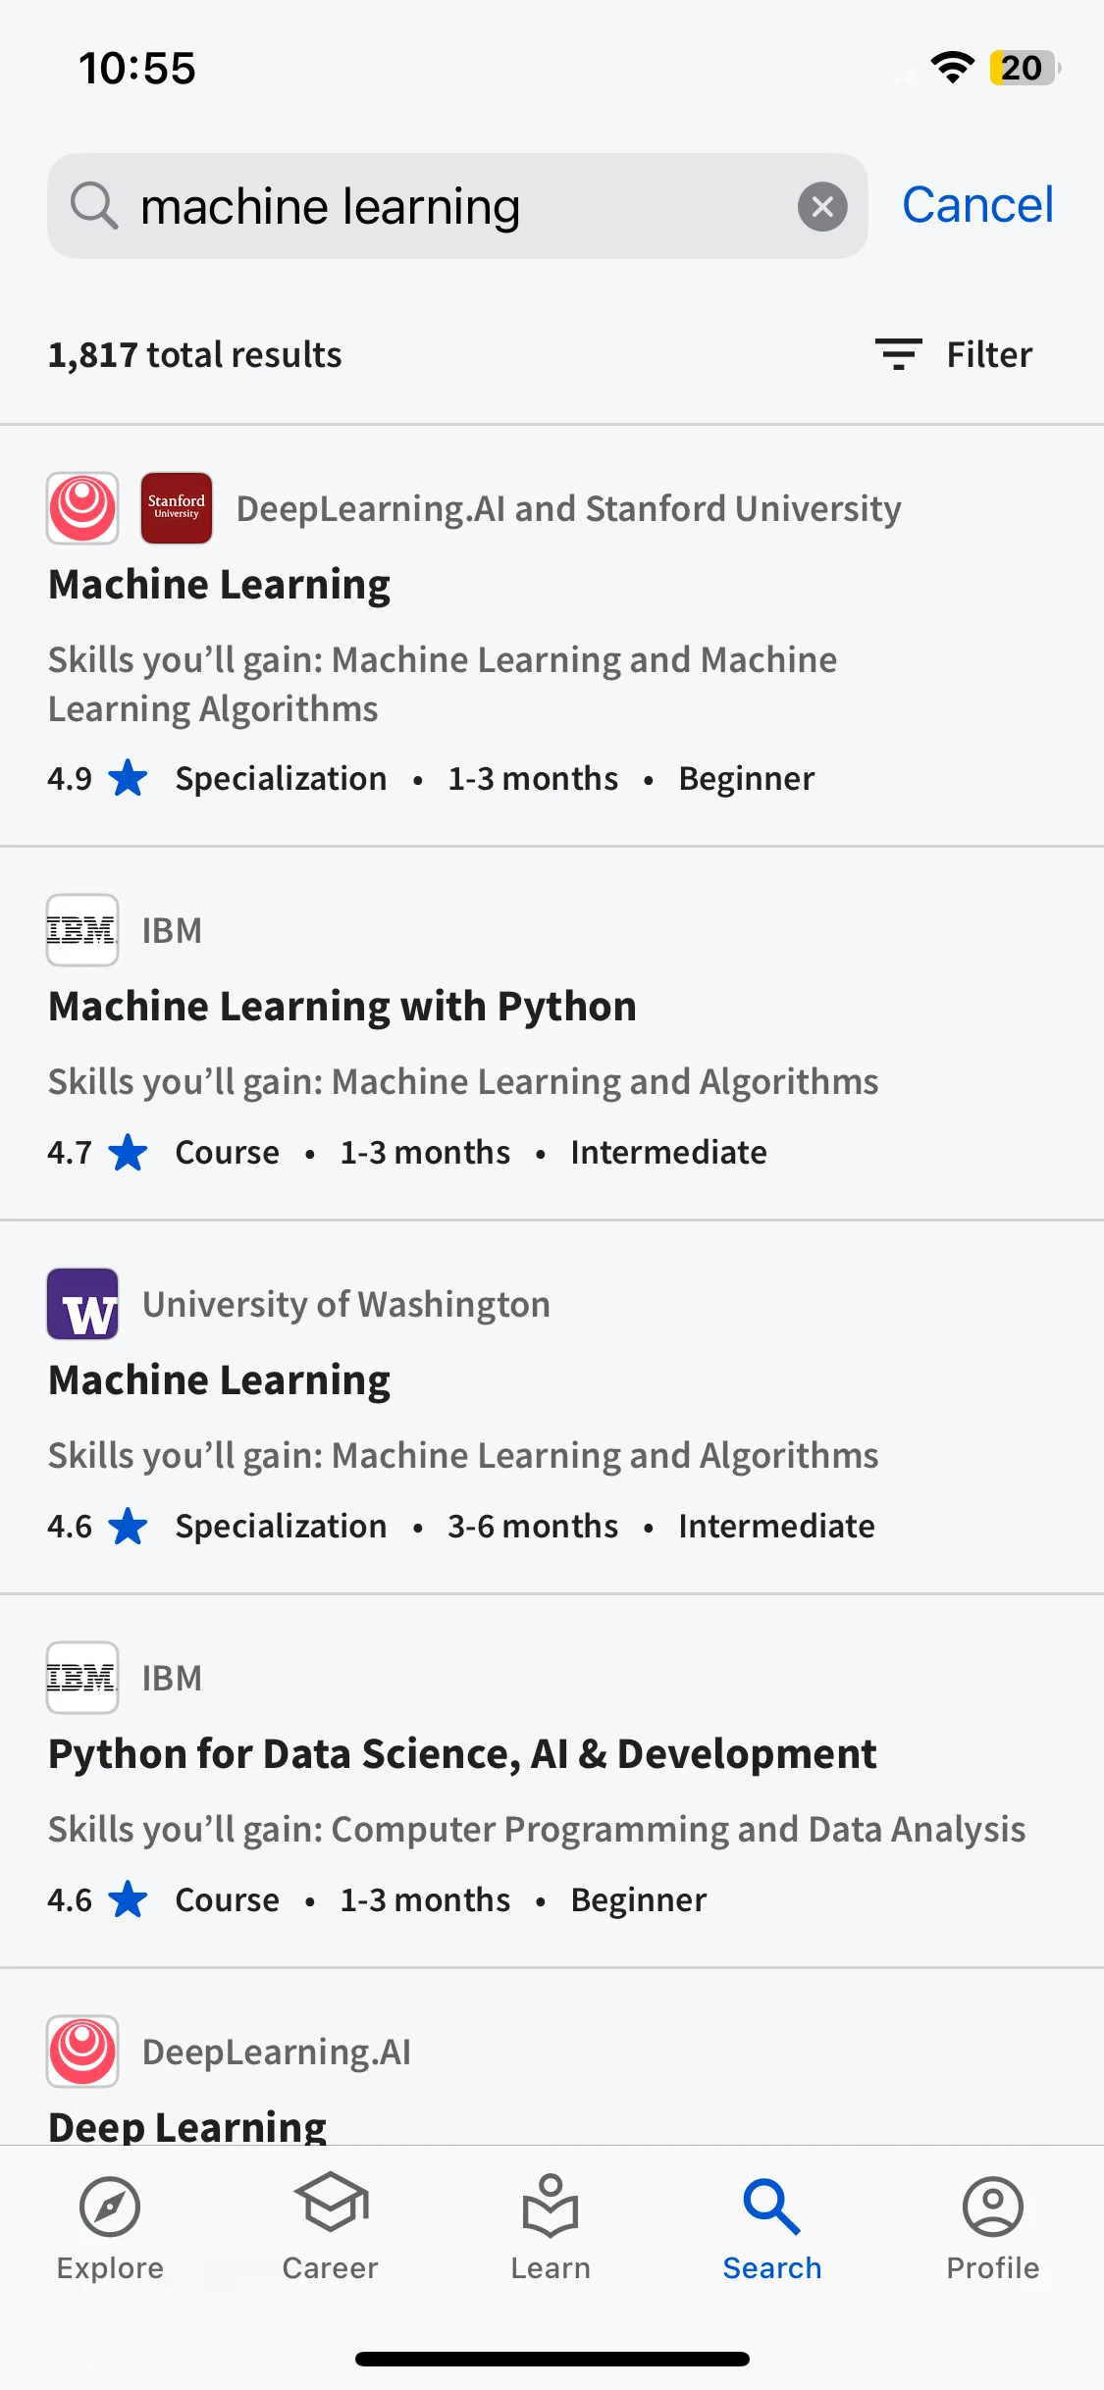Screen dimensions: 1104x2390
Task: Tap the DeepLearning.AI logo on first result
Action: click(x=82, y=508)
